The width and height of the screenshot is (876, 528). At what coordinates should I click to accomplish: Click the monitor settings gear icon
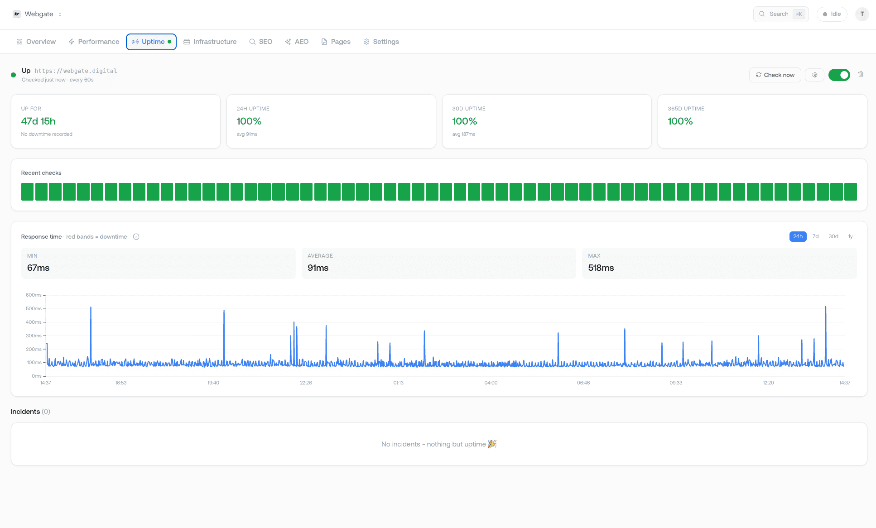pyautogui.click(x=814, y=75)
